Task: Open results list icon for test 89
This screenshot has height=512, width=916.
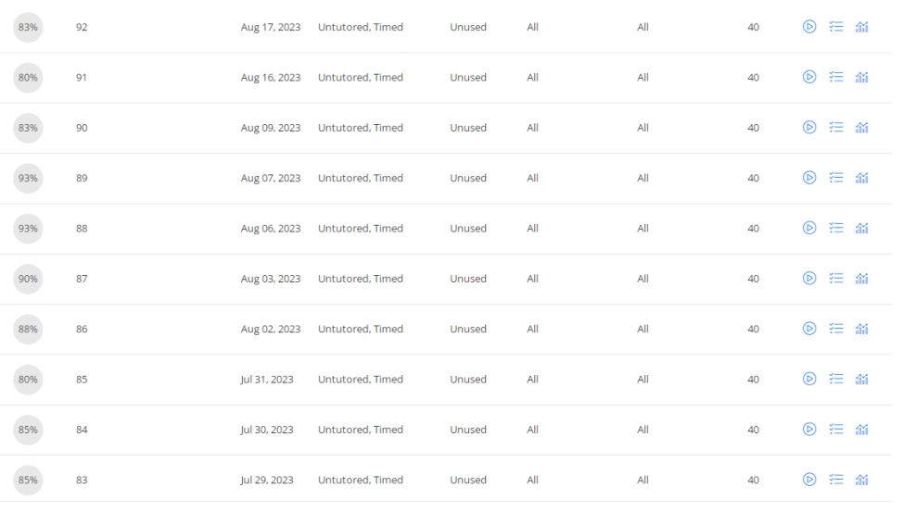Action: 835,178
